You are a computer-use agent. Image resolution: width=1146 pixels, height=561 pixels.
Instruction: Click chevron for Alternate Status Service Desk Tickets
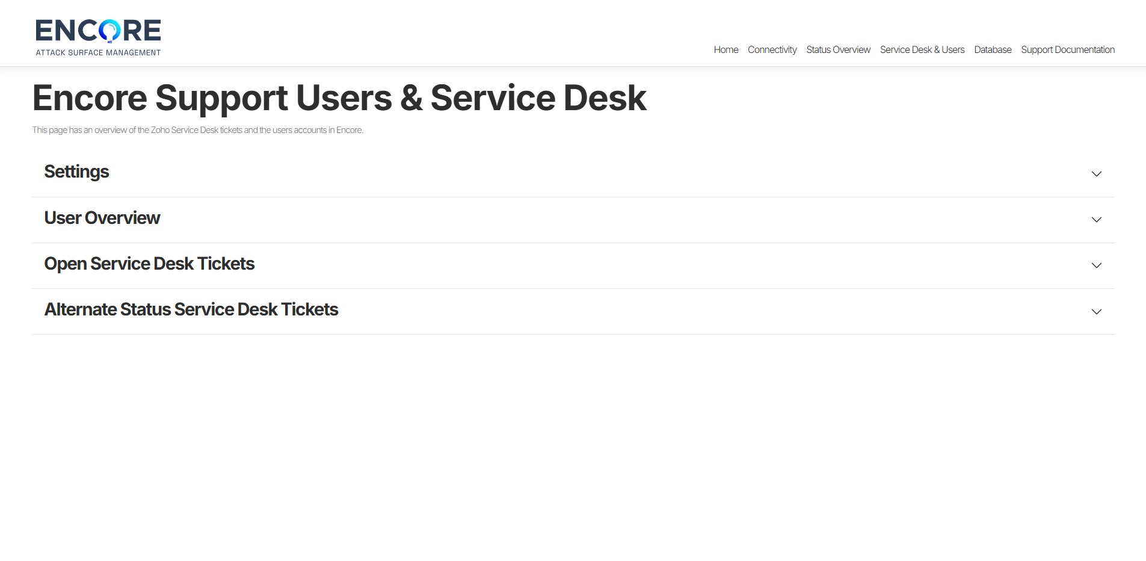1096,312
